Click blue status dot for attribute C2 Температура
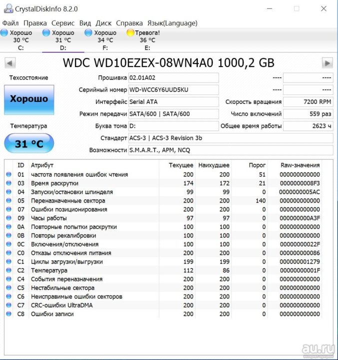This screenshot has height=360, width=338. (x=8, y=270)
